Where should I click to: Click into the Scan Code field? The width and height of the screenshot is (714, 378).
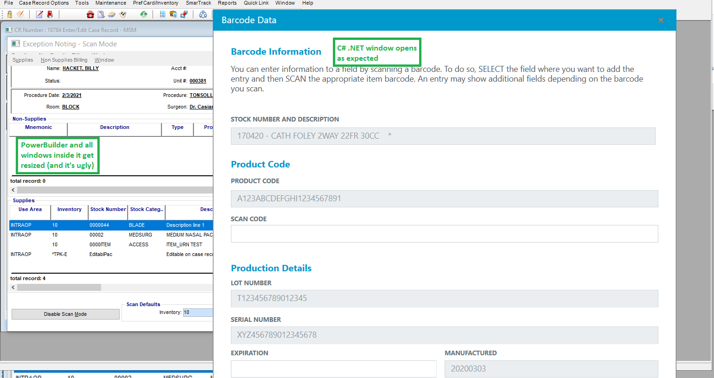click(444, 234)
